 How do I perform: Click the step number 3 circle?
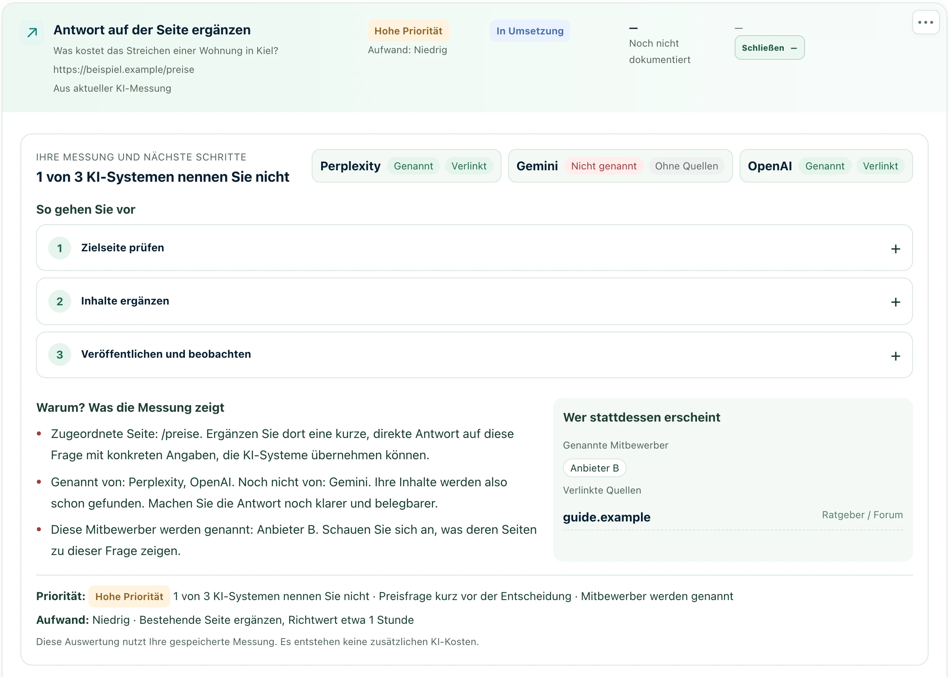click(x=60, y=354)
